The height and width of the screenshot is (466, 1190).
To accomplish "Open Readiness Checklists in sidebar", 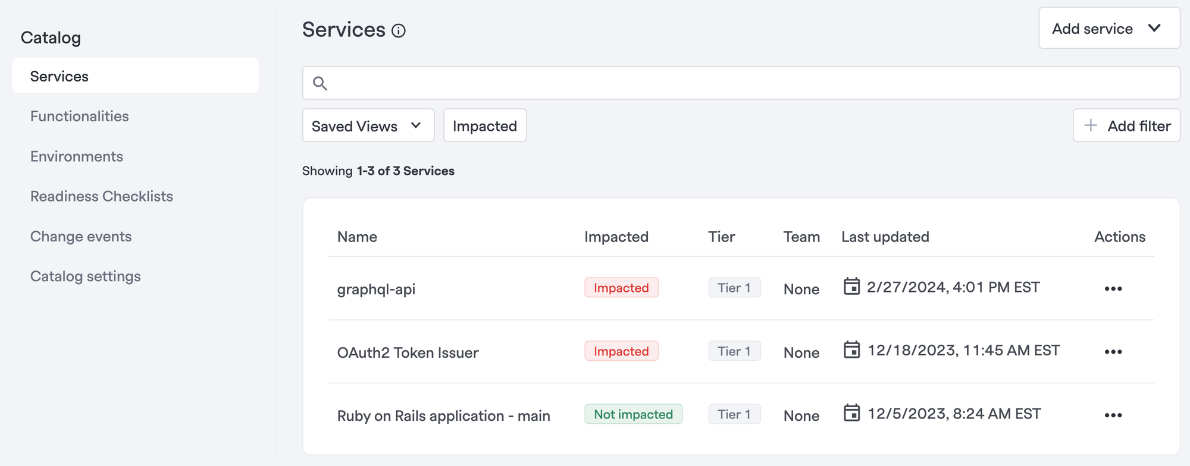I will click(x=102, y=196).
